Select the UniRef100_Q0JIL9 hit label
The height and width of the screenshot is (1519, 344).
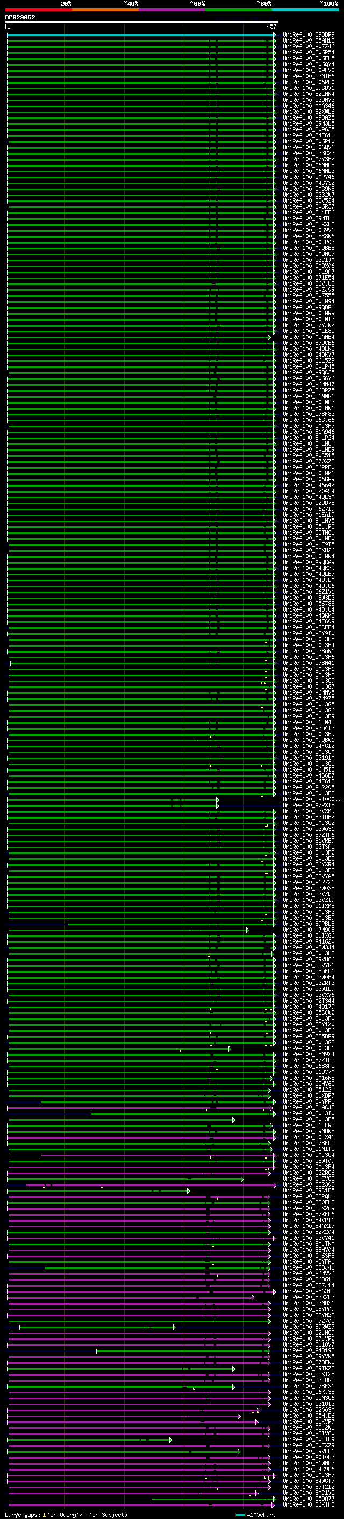309,1439
